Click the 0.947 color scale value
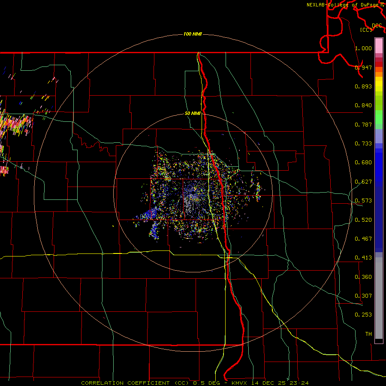 click(363, 67)
